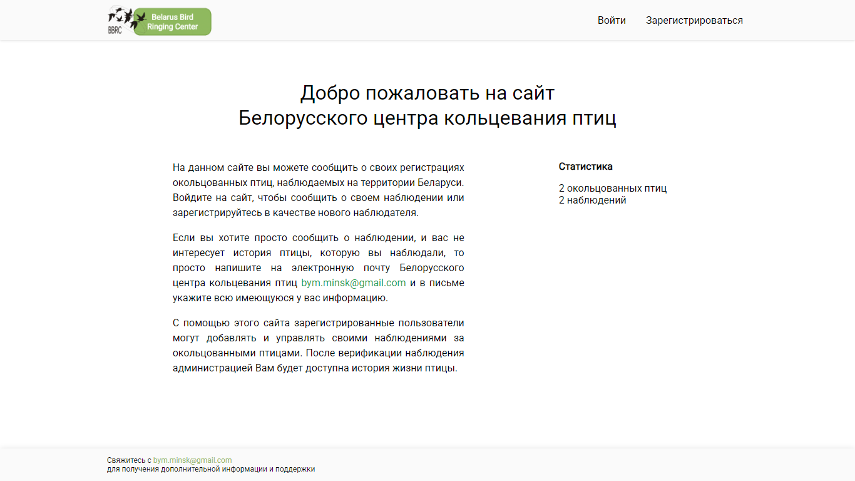The image size is (855, 481).
Task: Click the paragraph starting 'С помощью этого сайта'
Action: [319, 346]
